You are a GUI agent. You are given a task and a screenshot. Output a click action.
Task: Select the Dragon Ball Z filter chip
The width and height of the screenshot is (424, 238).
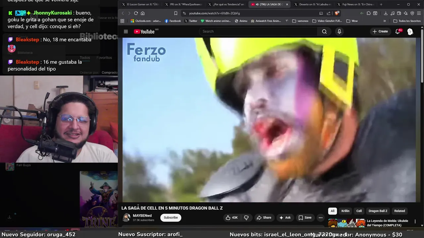pos(378,211)
